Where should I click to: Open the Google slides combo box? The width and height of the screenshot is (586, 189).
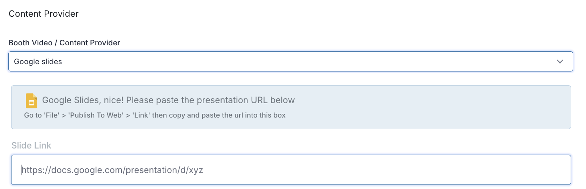tap(290, 61)
